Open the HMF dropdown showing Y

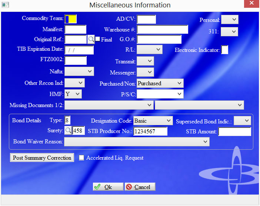[73, 94]
